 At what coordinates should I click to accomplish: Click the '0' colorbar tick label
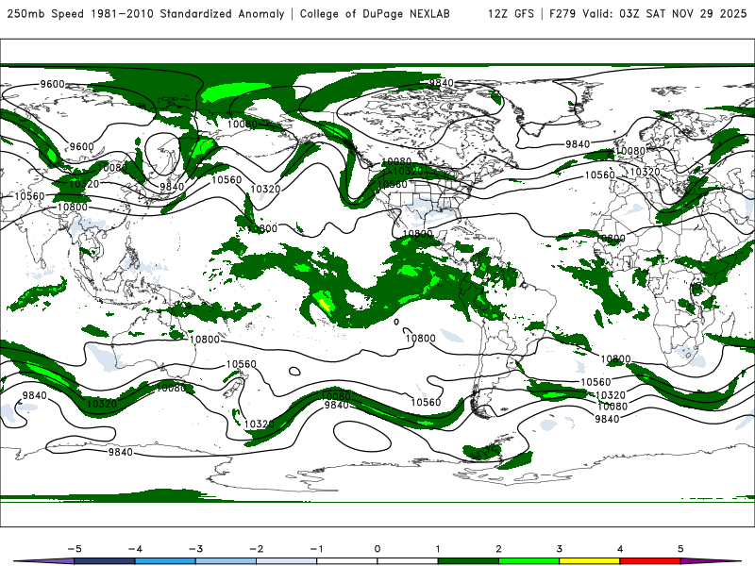coord(377,549)
